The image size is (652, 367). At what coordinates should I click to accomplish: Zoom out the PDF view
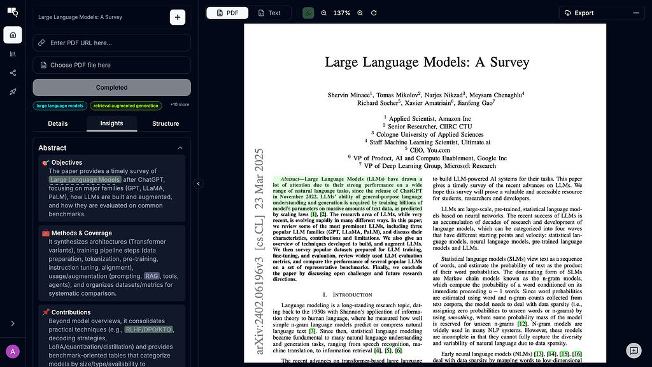click(x=324, y=13)
